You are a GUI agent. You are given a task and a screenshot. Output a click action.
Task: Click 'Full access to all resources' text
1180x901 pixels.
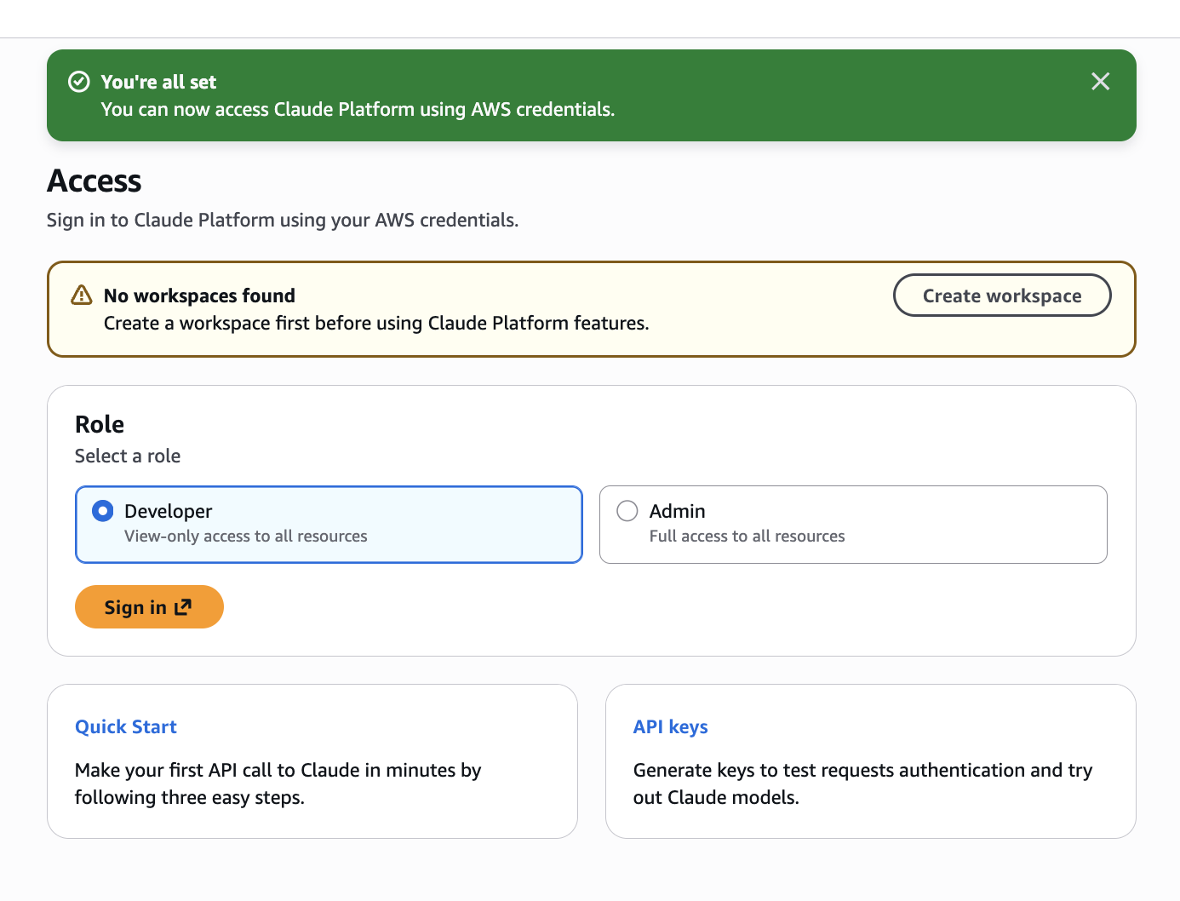(x=748, y=536)
